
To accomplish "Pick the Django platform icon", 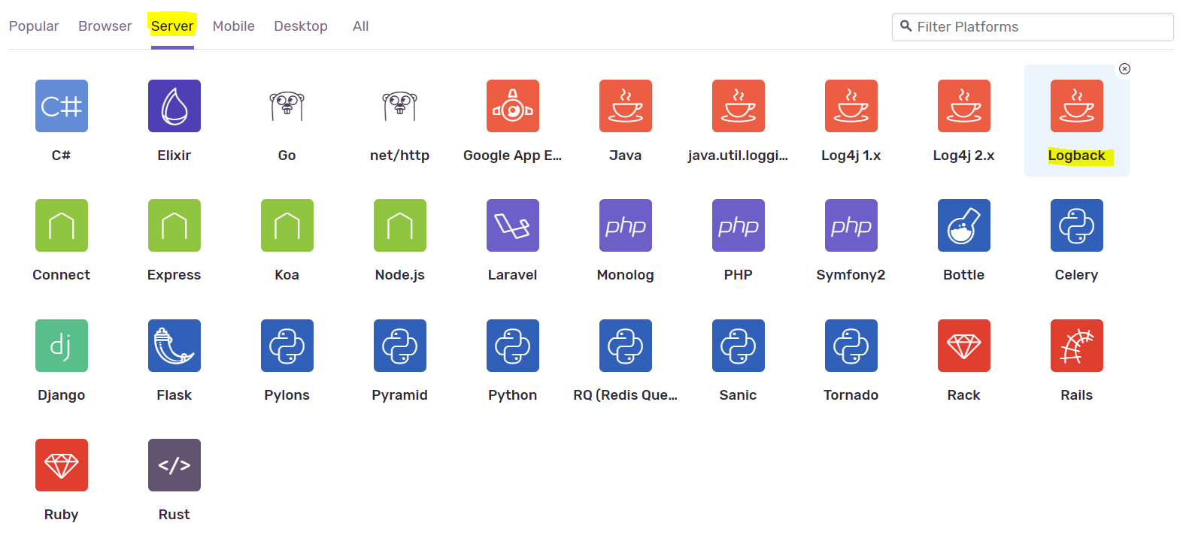I will pos(62,346).
